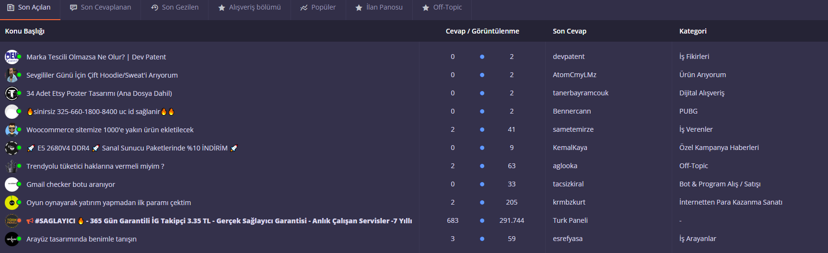Click the Turk Paneli avatar icon
The height and width of the screenshot is (253, 828).
12,221
